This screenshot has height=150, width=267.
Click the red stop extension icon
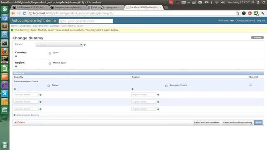(250, 13)
